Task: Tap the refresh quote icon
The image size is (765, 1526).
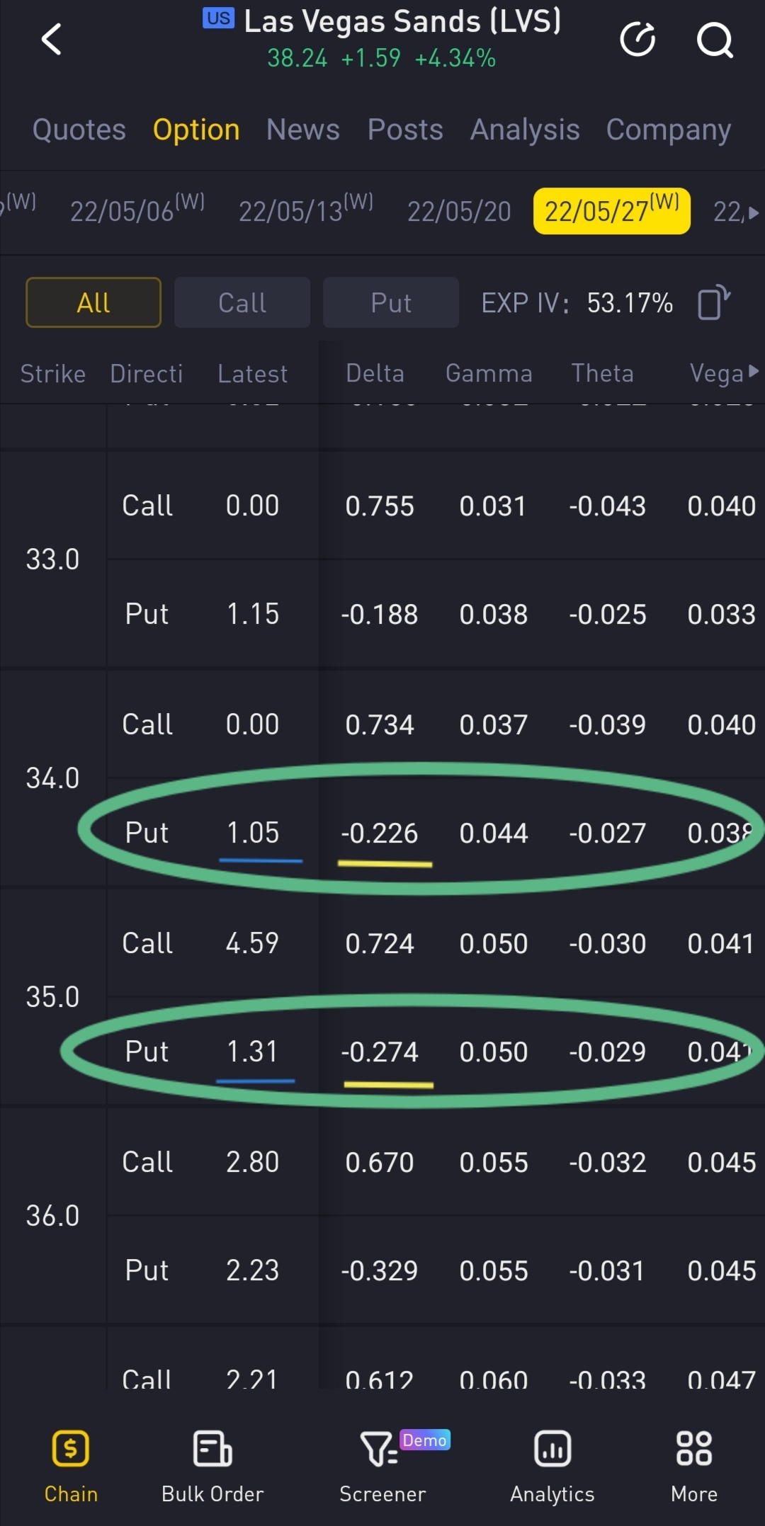Action: click(x=637, y=39)
